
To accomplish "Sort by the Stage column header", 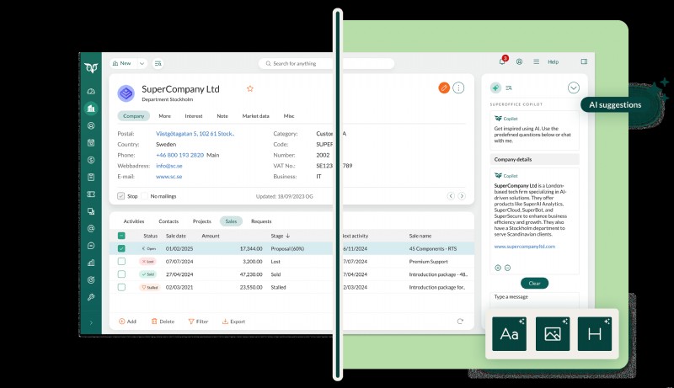I will (281, 236).
